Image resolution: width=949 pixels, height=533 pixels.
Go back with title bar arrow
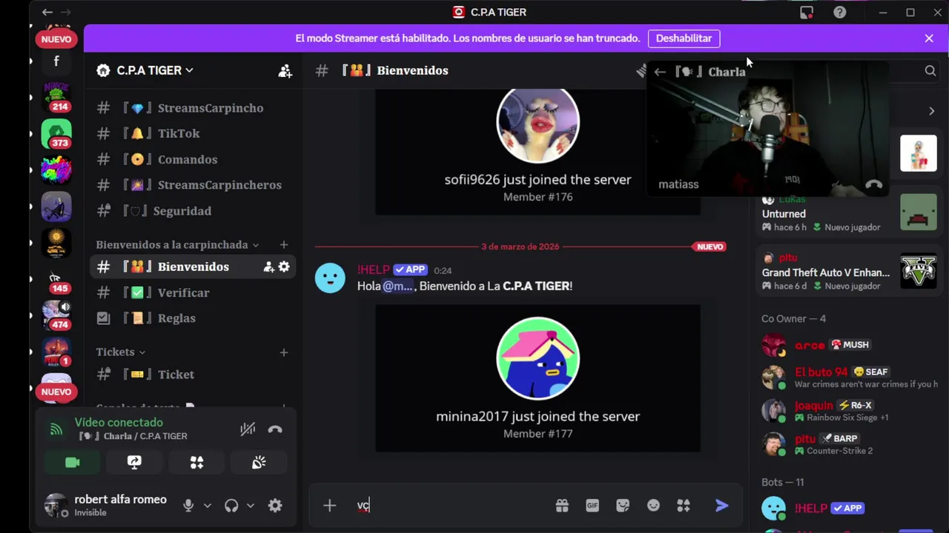click(x=47, y=12)
